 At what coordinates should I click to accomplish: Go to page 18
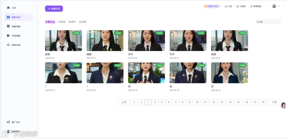click(x=263, y=102)
